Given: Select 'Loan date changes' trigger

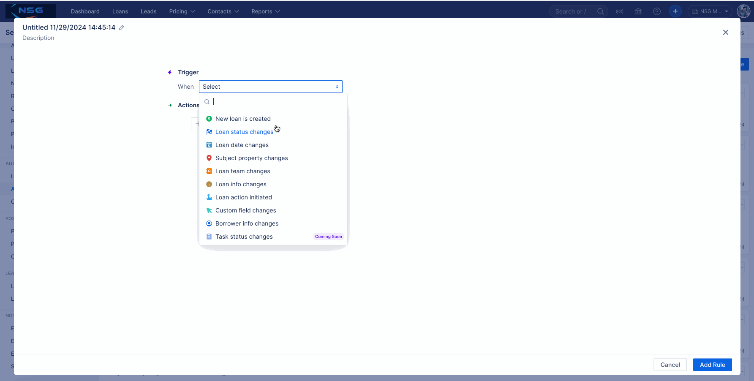Looking at the screenshot, I should (x=273, y=145).
